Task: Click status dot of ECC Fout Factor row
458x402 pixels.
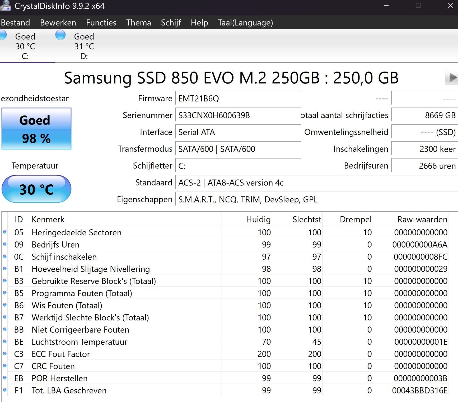Action: tap(5, 354)
